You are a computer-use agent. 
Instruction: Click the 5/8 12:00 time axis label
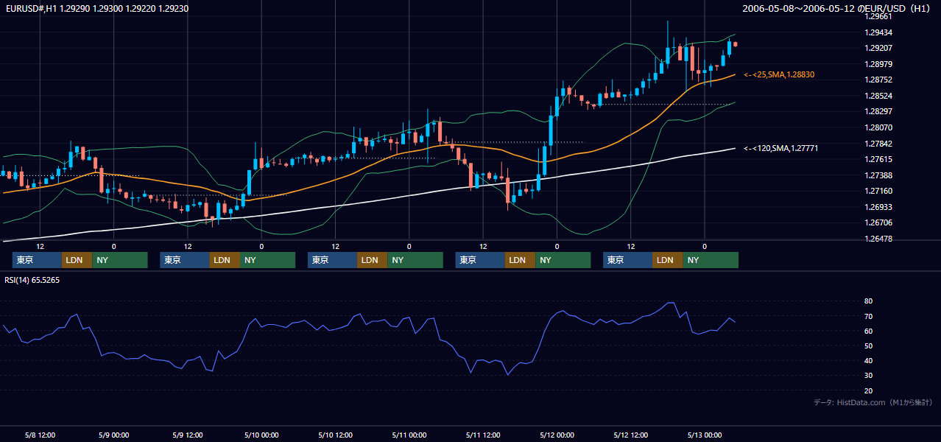pos(40,435)
